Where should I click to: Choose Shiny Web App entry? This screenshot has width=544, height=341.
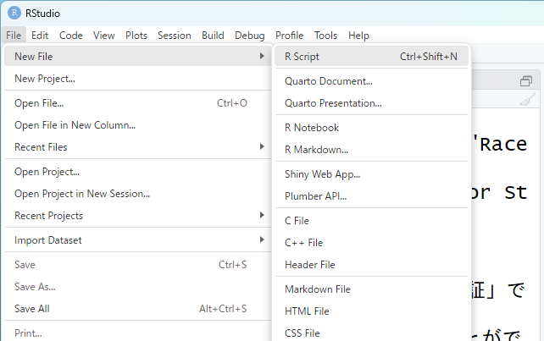tap(322, 174)
